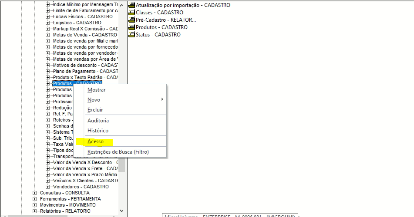Select Logística - CADASTRO in the tree
The width and height of the screenshot is (414, 217).
pos(77,23)
